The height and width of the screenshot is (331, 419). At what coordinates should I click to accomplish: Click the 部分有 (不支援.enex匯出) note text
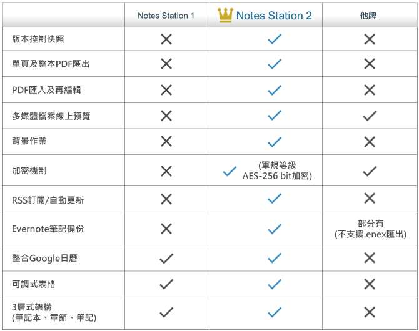(x=370, y=229)
